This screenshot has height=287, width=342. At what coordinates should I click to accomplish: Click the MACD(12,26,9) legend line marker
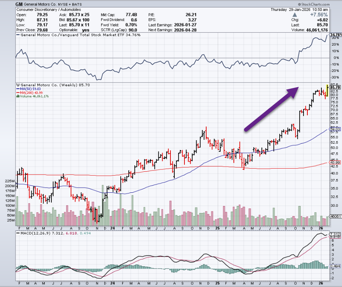point(17,233)
